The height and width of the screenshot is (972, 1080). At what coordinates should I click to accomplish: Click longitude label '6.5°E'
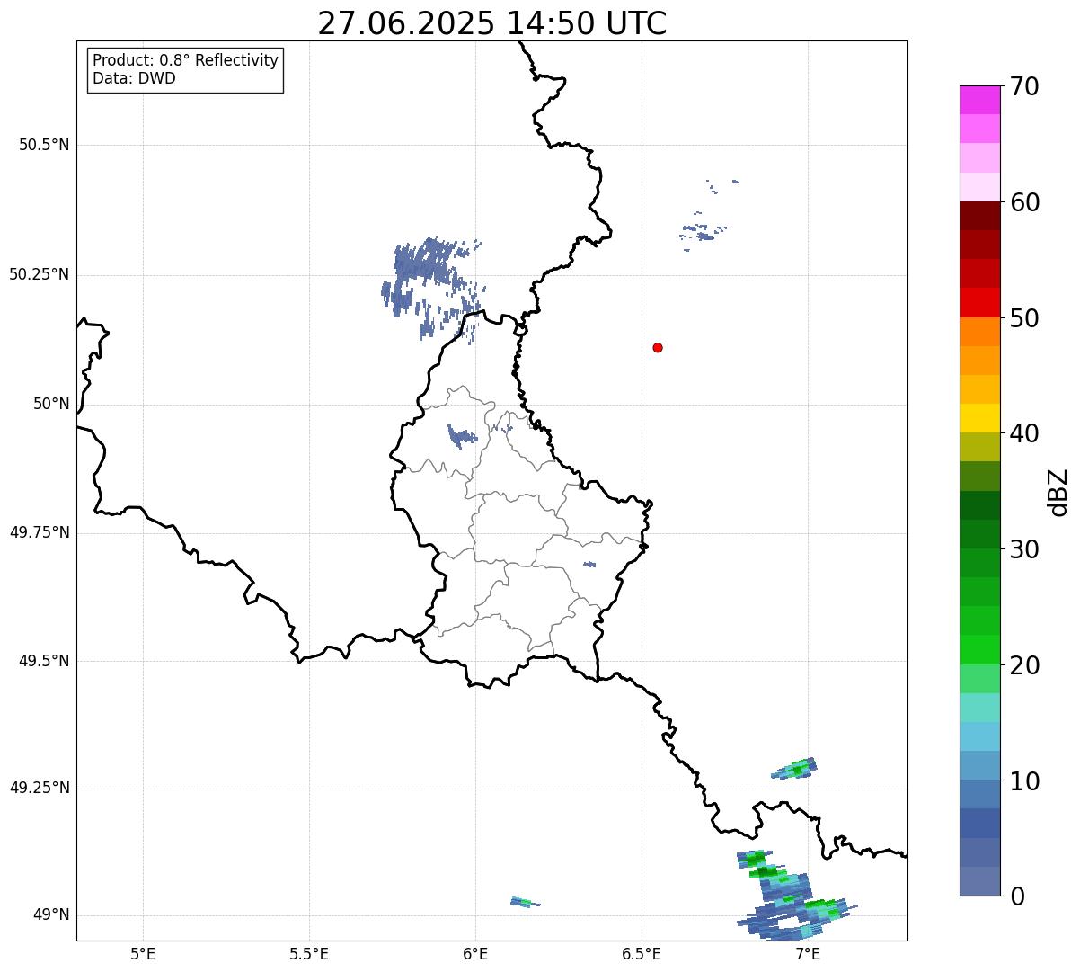[642, 953]
